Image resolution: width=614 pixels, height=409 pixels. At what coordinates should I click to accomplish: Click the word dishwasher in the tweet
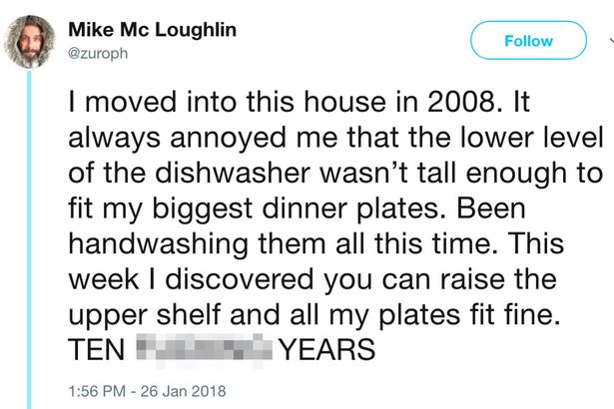pyautogui.click(x=233, y=173)
